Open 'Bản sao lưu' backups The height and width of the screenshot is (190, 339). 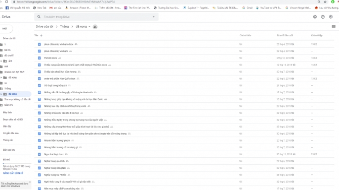pyautogui.click(x=9, y=150)
